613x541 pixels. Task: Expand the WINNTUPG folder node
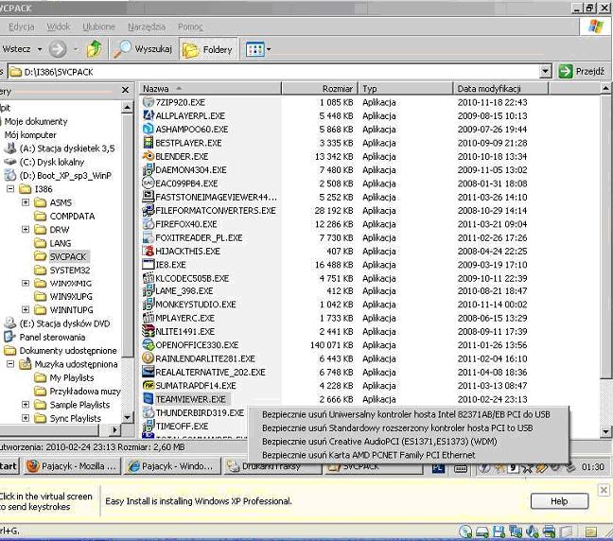point(26,309)
